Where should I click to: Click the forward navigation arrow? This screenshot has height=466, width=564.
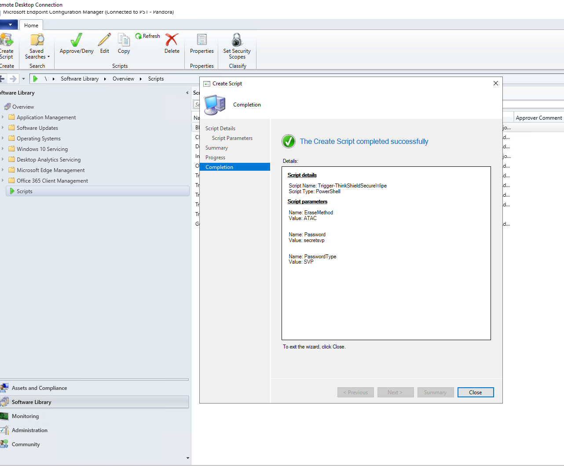(13, 79)
